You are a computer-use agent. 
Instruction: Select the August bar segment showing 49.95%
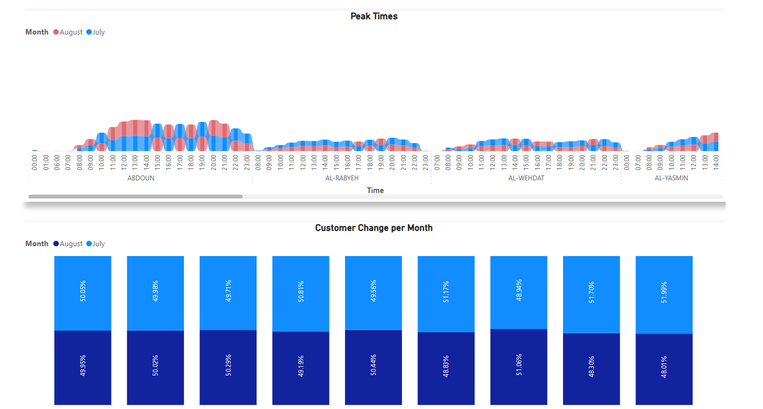82,367
